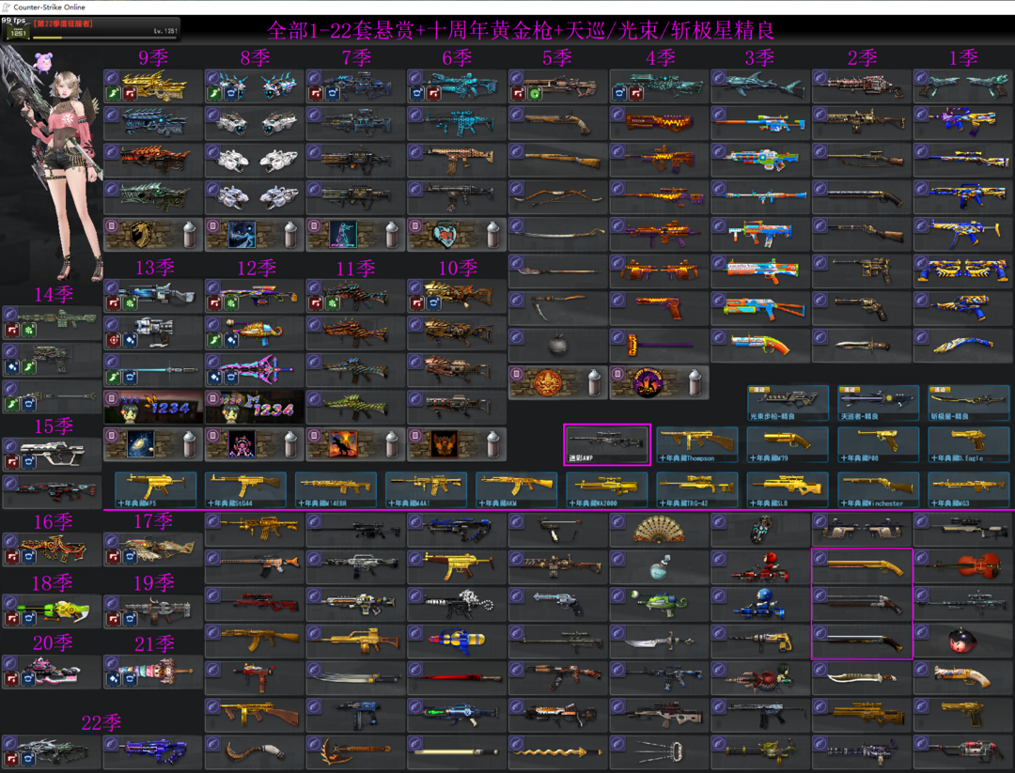Select the red robot blaster
The height and width of the screenshot is (773, 1015).
click(761, 568)
